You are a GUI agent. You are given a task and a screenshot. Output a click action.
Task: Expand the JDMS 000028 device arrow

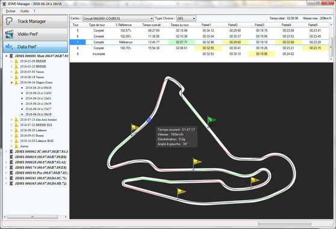pos(6,162)
